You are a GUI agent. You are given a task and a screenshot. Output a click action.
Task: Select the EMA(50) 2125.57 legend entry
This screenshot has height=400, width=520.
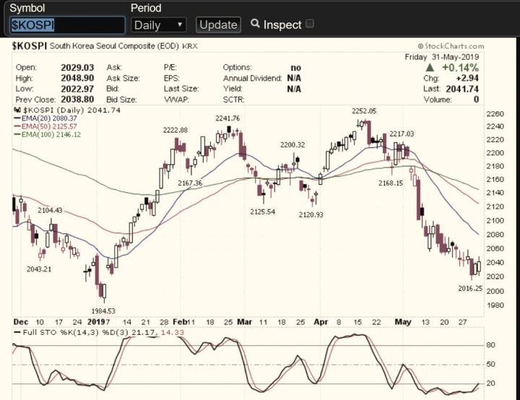[45, 126]
